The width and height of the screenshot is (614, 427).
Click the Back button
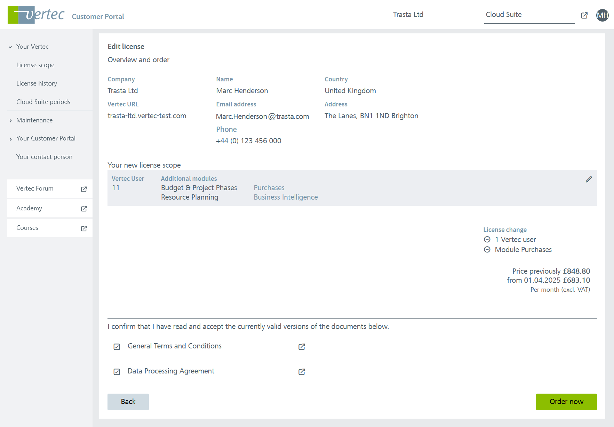coord(128,402)
